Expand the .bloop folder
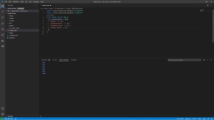The image size is (214, 120). [11, 16]
